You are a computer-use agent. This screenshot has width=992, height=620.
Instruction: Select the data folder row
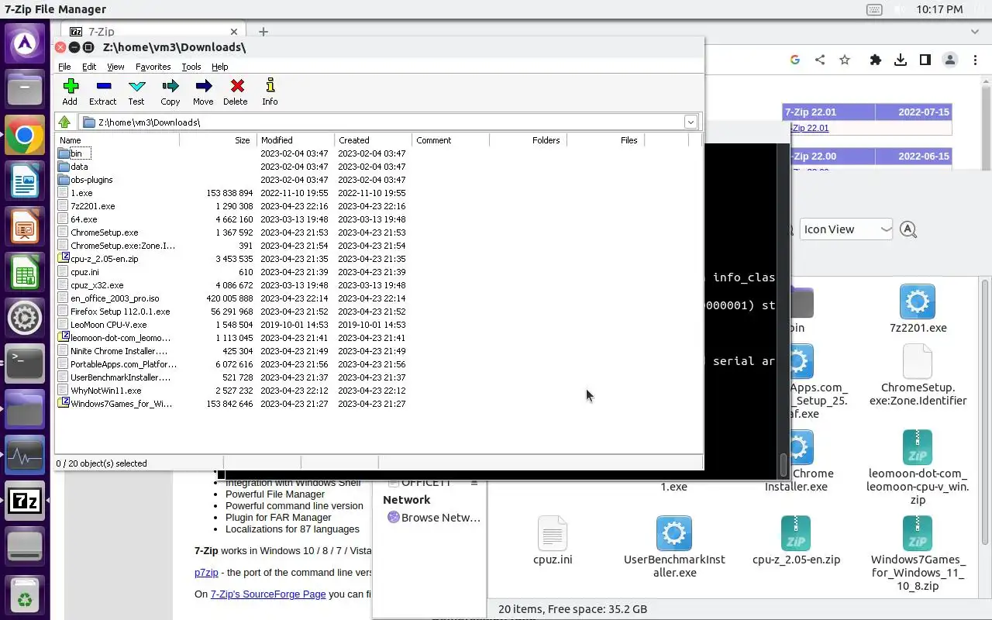(79, 167)
